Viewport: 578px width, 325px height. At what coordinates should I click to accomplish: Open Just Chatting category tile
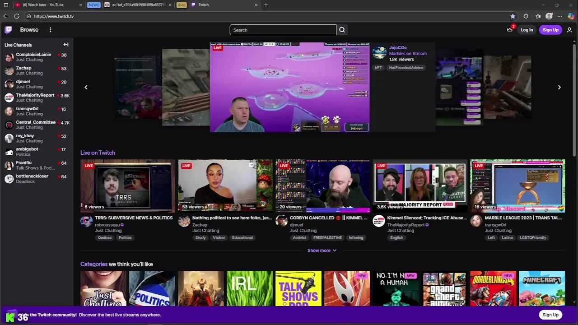pyautogui.click(x=103, y=288)
